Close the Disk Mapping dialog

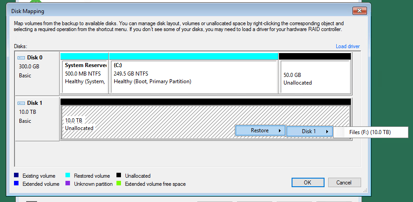(x=360, y=11)
